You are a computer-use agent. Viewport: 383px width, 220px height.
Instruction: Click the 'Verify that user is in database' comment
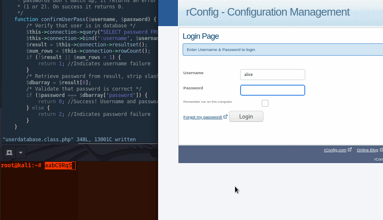coord(81,26)
